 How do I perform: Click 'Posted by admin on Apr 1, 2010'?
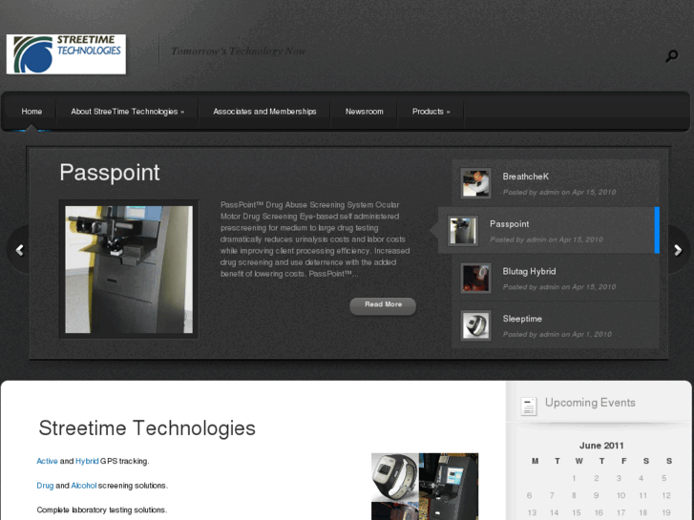tap(557, 335)
